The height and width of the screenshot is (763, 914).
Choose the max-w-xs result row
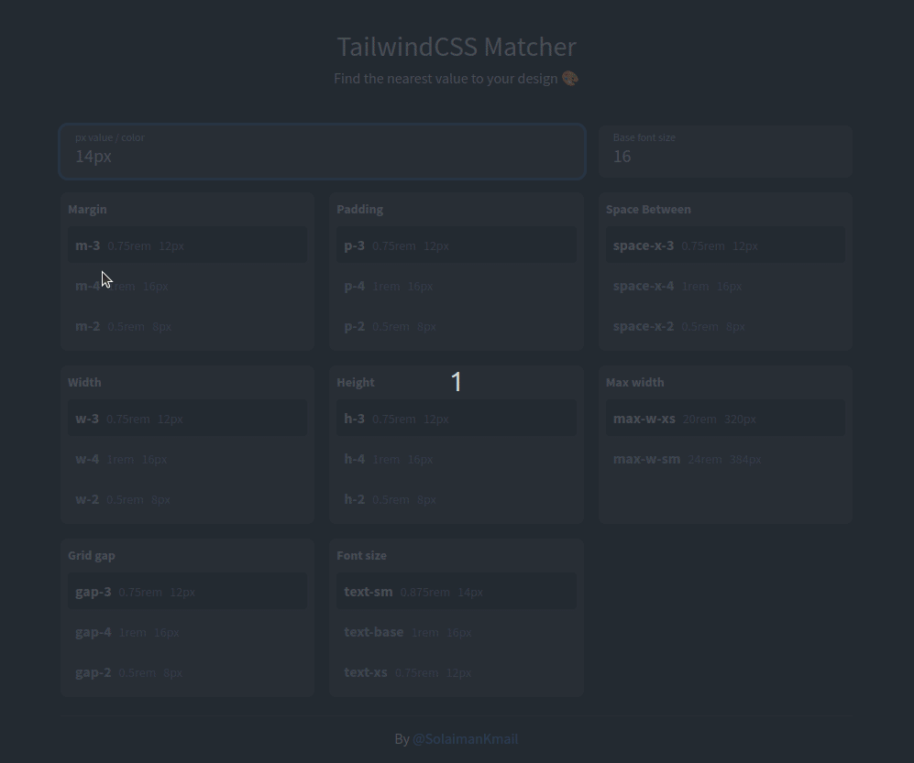pos(725,419)
